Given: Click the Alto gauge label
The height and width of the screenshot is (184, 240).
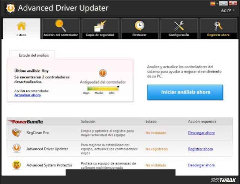Looking at the screenshot, I should pyautogui.click(x=112, y=93).
